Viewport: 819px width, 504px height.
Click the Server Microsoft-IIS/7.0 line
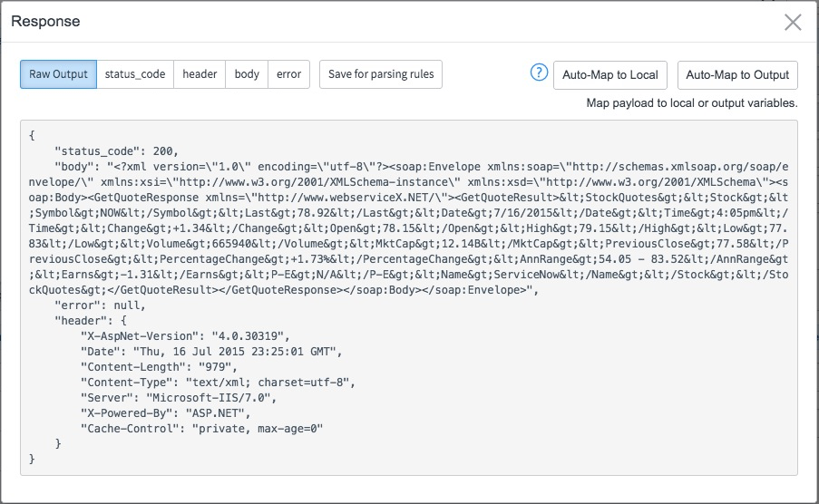(179, 398)
